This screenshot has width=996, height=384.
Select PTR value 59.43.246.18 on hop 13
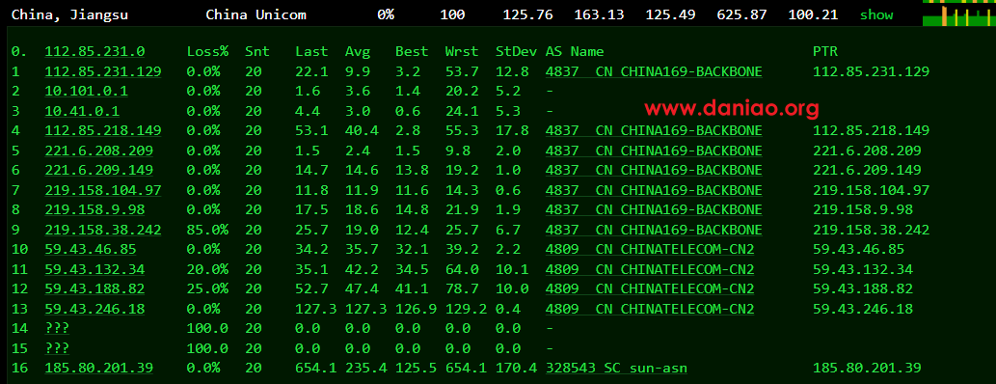(x=863, y=309)
